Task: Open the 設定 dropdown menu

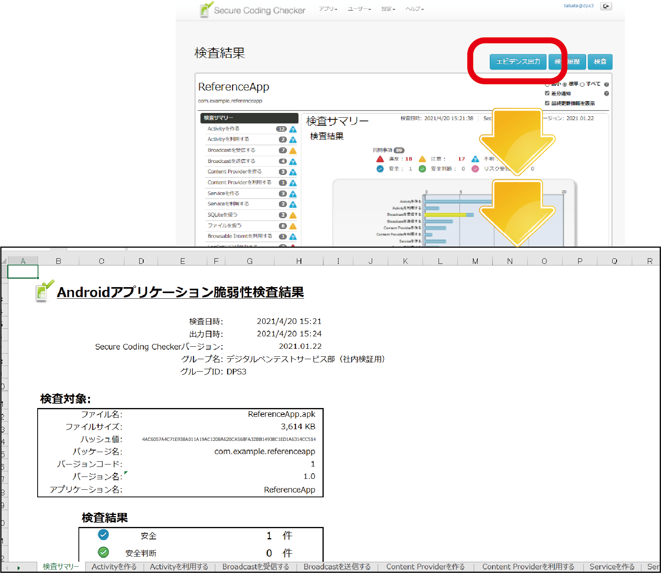Action: click(388, 9)
